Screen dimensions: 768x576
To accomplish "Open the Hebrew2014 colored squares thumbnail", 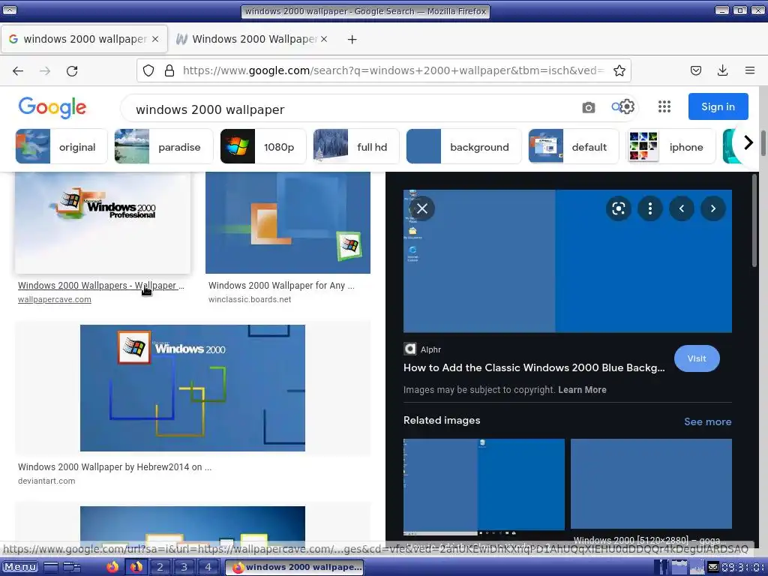I will click(x=193, y=388).
